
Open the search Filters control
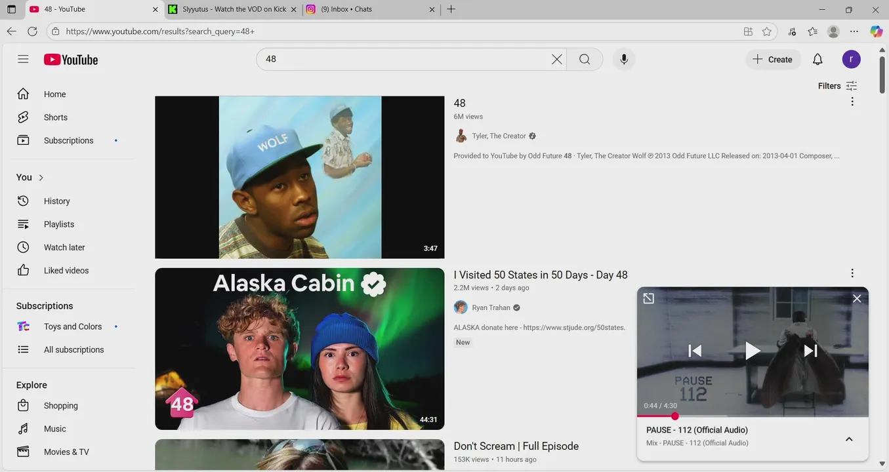(837, 86)
